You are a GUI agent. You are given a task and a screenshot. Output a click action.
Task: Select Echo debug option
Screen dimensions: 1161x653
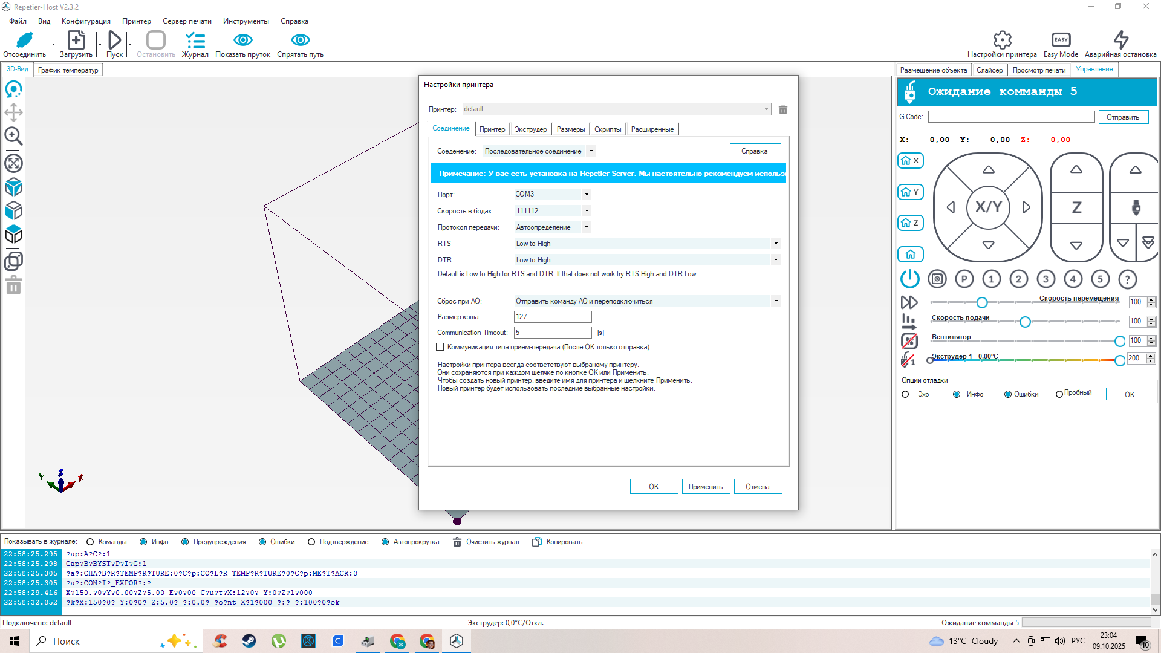(905, 394)
